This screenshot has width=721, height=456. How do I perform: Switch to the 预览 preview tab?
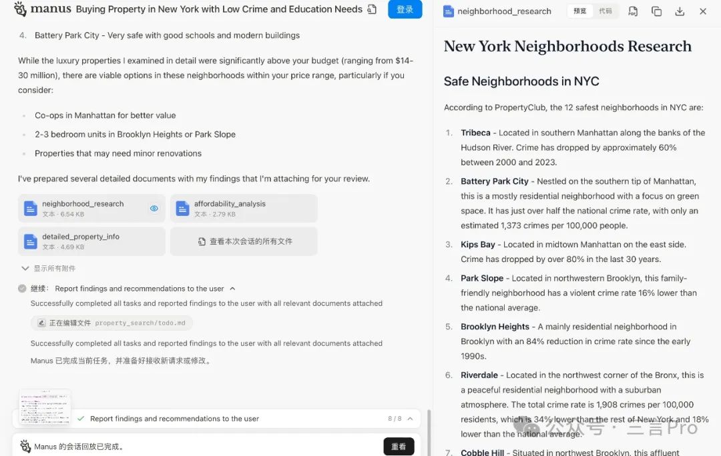point(580,11)
